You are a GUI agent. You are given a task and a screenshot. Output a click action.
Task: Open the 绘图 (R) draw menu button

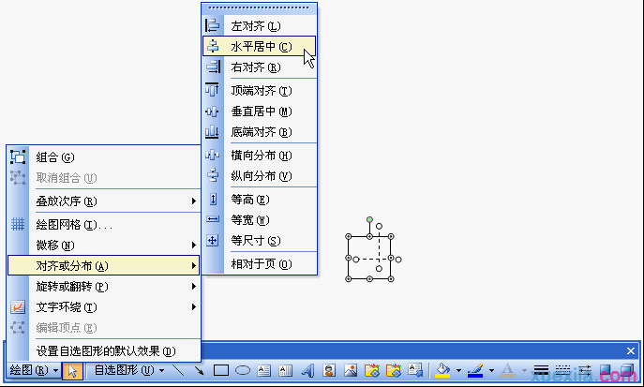pyautogui.click(x=34, y=370)
